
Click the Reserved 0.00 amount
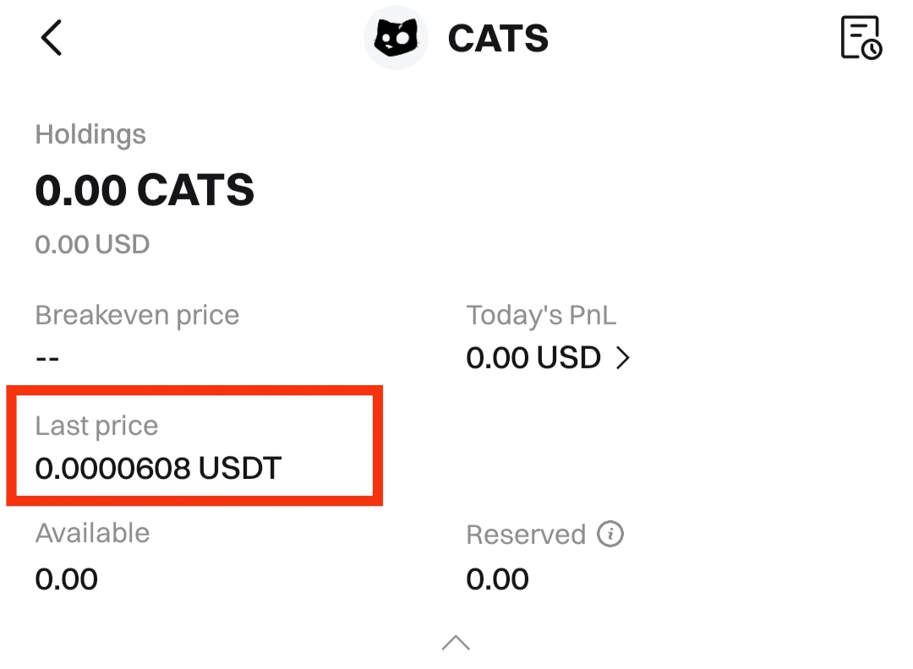click(x=498, y=579)
